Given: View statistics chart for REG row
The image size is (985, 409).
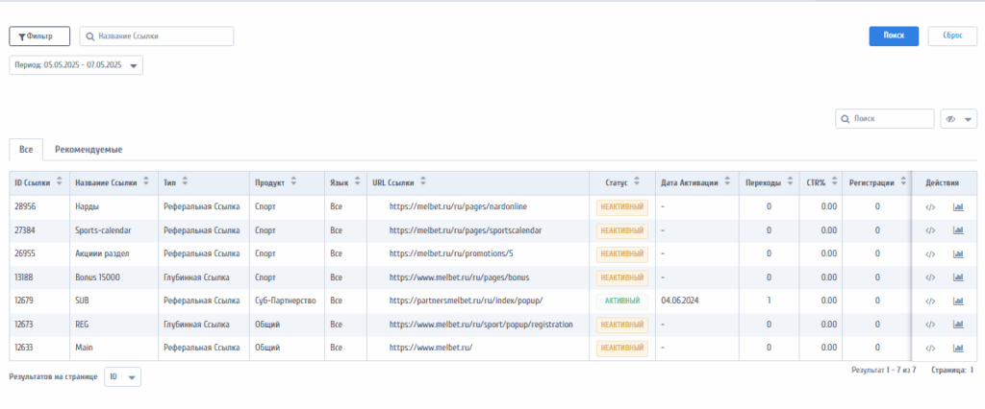Looking at the screenshot, I should click(958, 325).
